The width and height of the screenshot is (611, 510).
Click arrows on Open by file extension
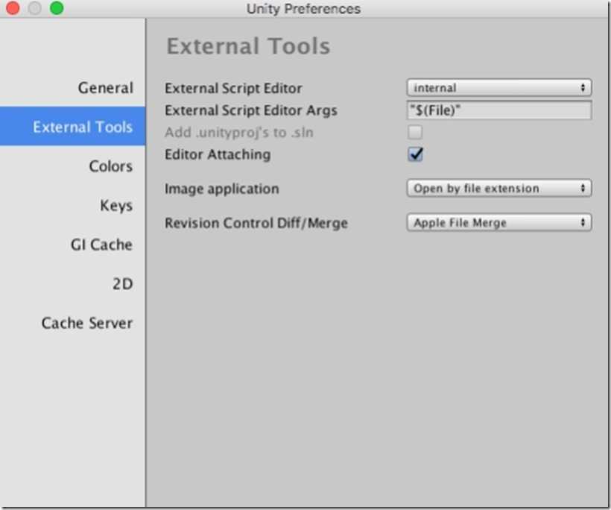click(583, 189)
